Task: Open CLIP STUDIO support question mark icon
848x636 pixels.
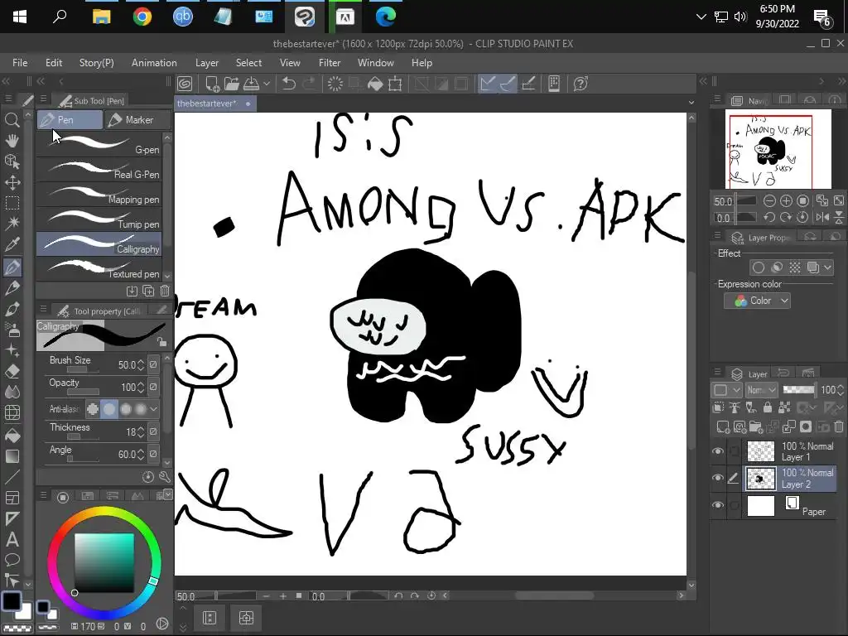Action: [581, 84]
